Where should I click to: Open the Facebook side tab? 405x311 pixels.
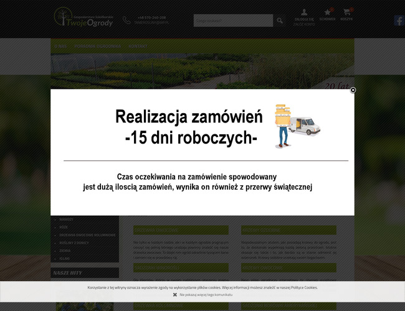399,21
